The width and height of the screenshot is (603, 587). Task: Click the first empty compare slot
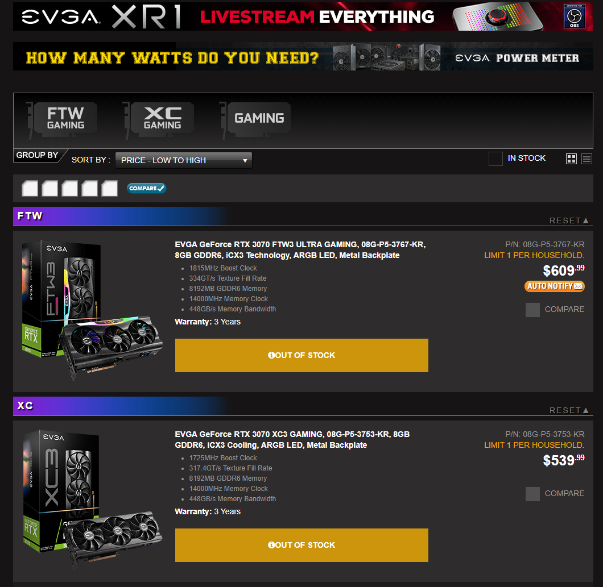(30, 188)
